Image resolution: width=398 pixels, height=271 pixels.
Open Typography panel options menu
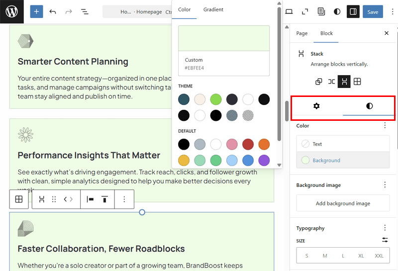point(385,228)
